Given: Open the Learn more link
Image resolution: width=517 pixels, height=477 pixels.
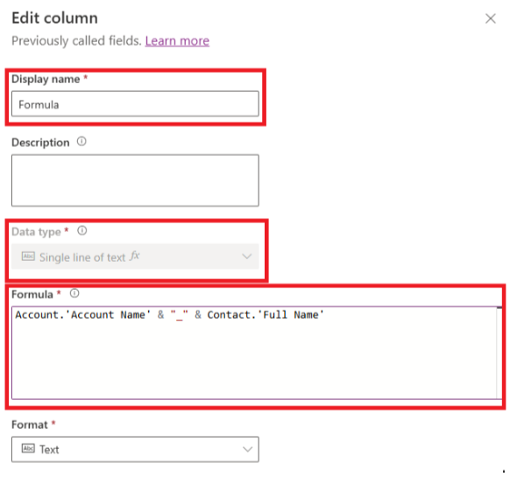Looking at the screenshot, I should pyautogui.click(x=177, y=41).
